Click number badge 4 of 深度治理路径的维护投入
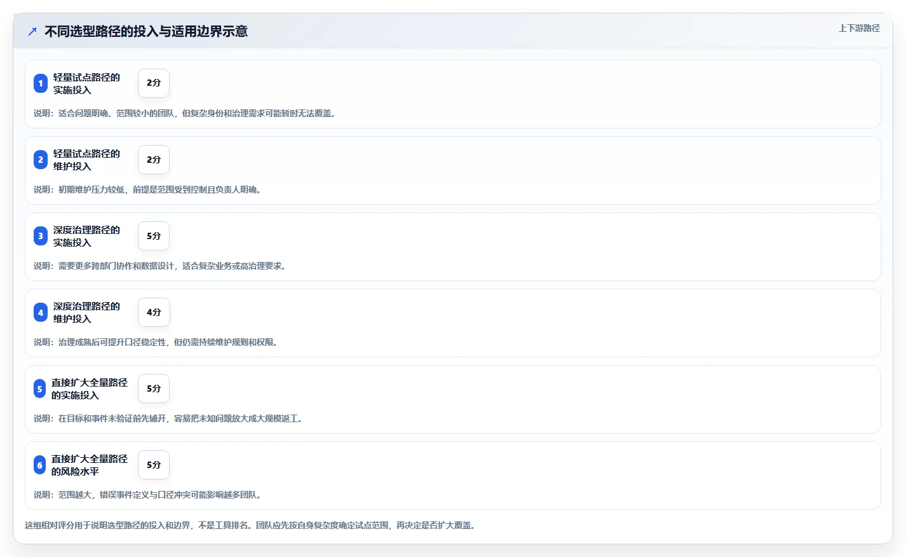 coord(41,312)
